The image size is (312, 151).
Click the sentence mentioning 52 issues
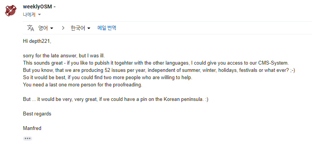[159, 70]
